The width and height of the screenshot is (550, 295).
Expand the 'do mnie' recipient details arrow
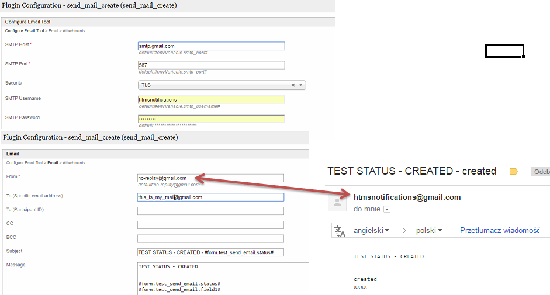387,209
